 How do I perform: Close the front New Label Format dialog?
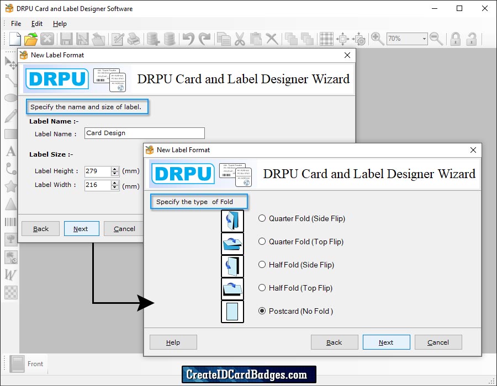click(473, 150)
